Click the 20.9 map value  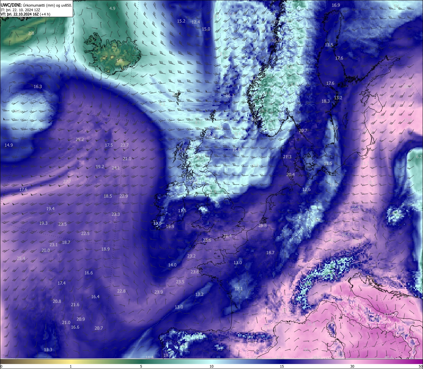[x=81, y=319]
